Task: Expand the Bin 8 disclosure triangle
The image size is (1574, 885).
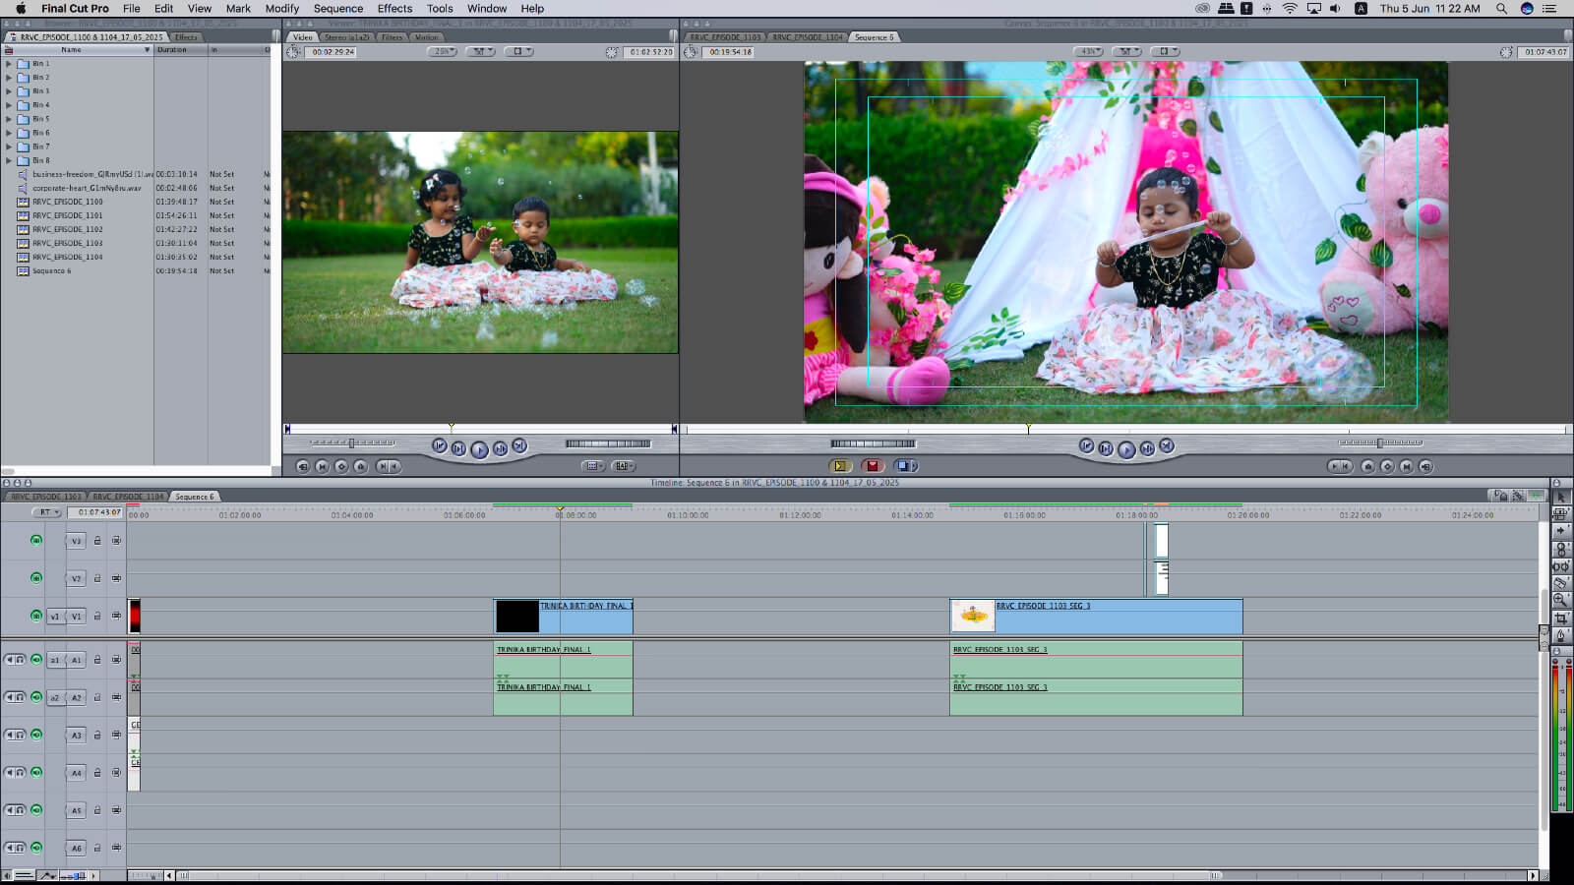Action: pyautogui.click(x=9, y=160)
